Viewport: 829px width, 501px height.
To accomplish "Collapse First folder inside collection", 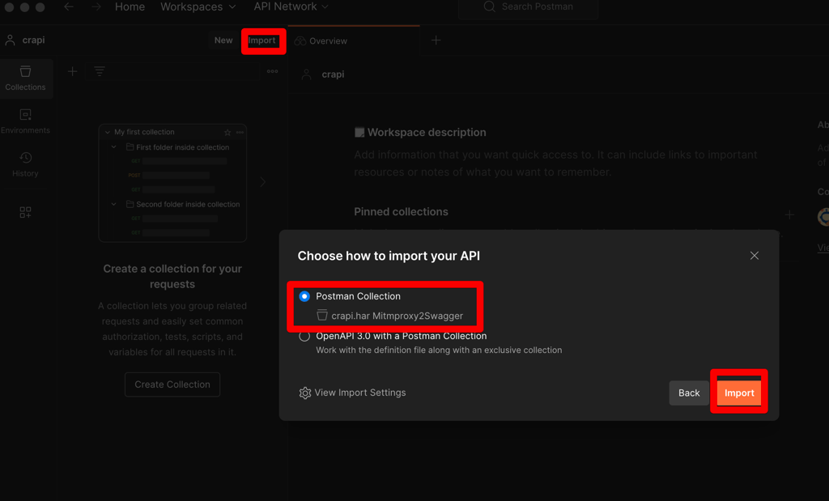I will click(113, 147).
